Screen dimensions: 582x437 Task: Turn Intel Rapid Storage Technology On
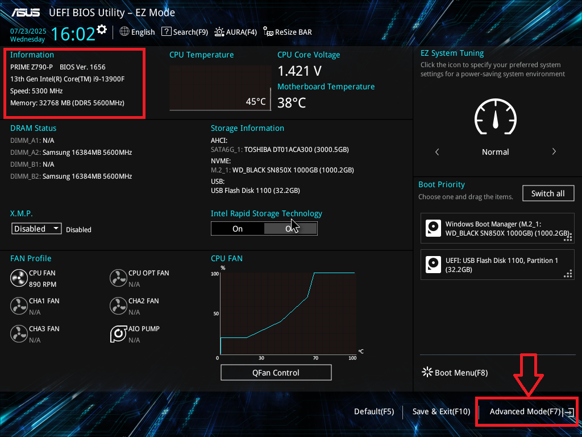pos(238,229)
